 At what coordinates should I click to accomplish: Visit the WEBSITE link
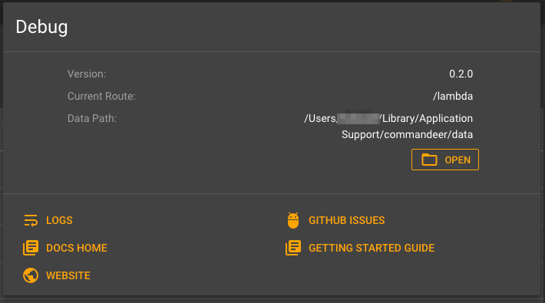pos(68,275)
